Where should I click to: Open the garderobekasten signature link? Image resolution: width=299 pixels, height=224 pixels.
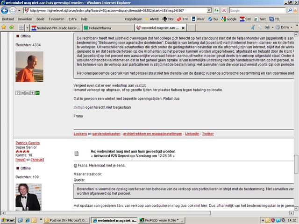[x=107, y=134]
